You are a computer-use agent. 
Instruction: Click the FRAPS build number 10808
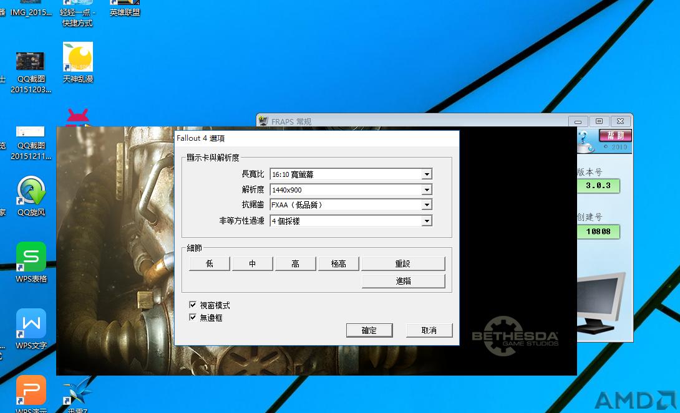(x=598, y=232)
